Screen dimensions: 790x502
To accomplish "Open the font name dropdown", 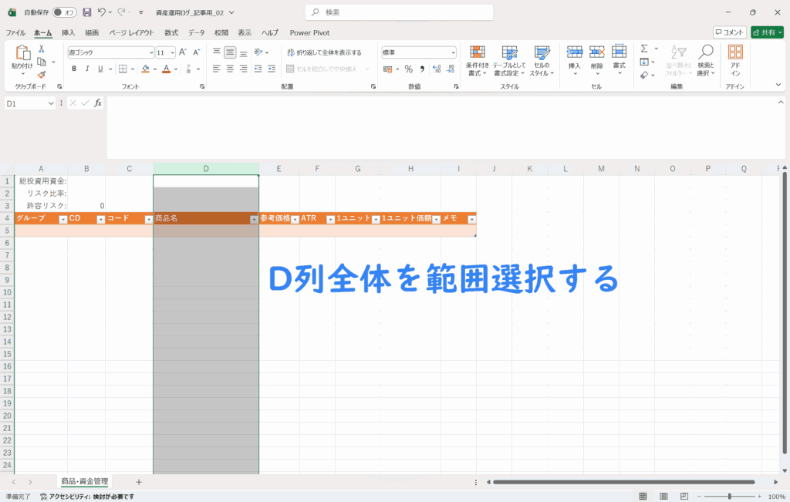I will (x=151, y=52).
